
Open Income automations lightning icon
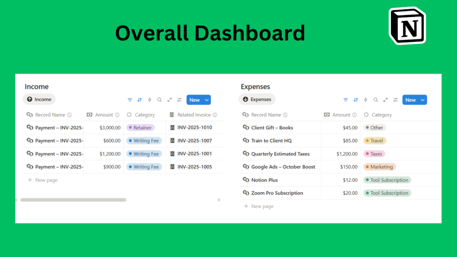(150, 100)
